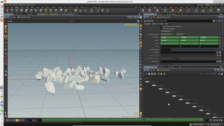224x126 pixels.
Task: Open the parameter gear menu icon
Action: (x=214, y=21)
